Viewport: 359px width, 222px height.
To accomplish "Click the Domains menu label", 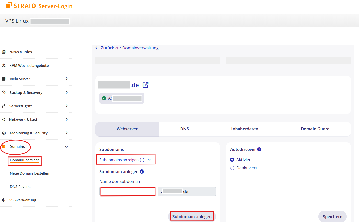I will coord(17,147).
